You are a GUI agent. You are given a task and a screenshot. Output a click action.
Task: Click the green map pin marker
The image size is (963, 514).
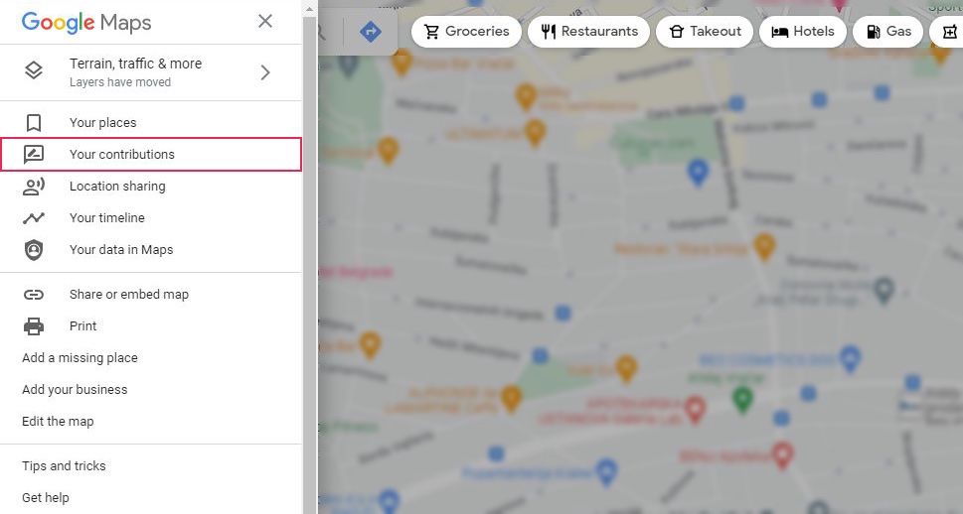tap(742, 399)
